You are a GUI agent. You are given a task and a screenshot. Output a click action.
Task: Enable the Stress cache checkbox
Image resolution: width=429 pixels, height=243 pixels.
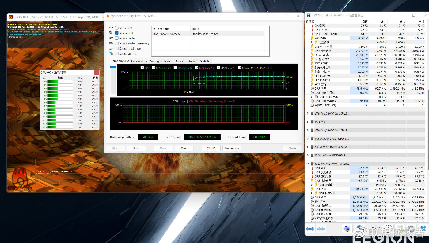pyautogui.click(x=117, y=38)
